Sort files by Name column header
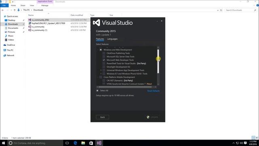Viewport: 259px width, 146px height. point(31,15)
